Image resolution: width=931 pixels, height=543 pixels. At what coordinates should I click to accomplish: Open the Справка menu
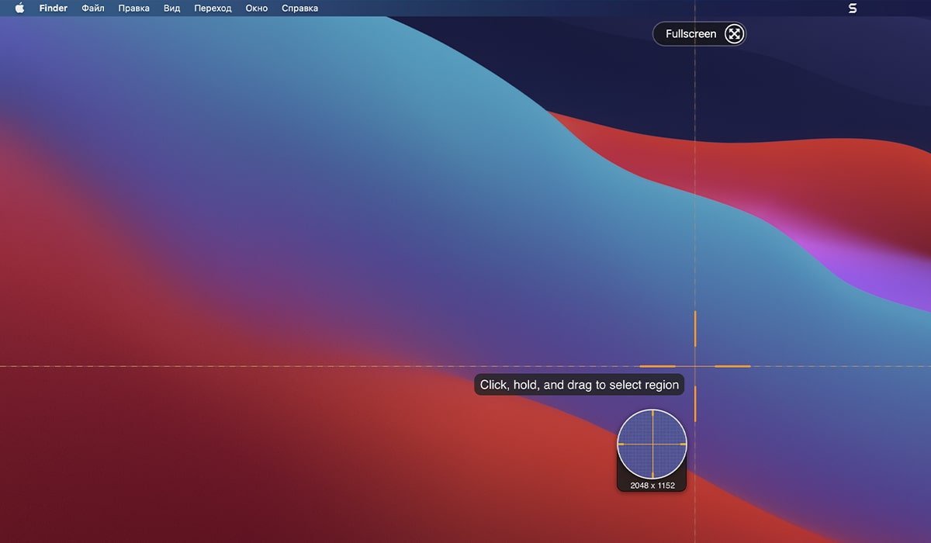pos(299,9)
